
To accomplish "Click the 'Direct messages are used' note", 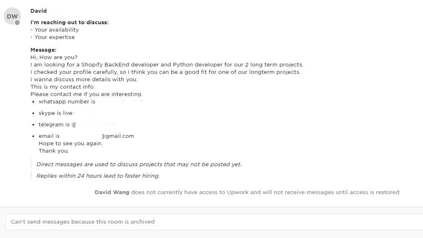I will 139,164.
